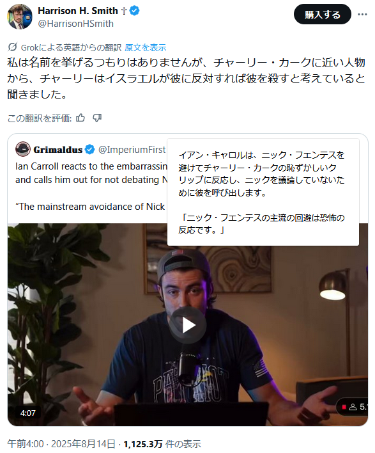Open the @ImperiumFirst handle
The height and width of the screenshot is (453, 375).
point(132,149)
